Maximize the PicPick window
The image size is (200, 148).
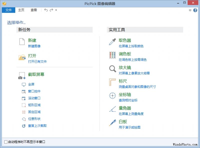(x=184, y=3)
